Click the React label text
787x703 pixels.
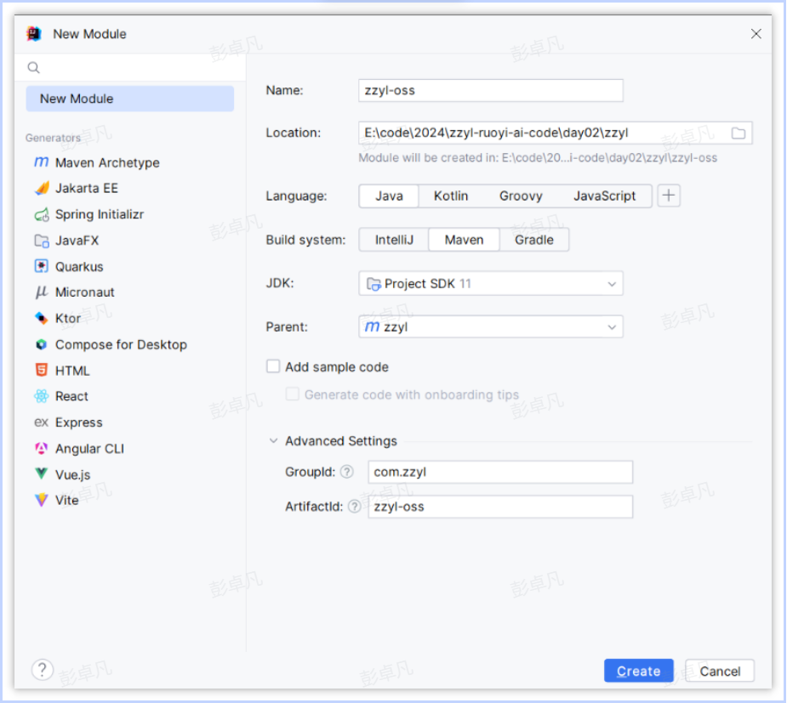coord(71,396)
